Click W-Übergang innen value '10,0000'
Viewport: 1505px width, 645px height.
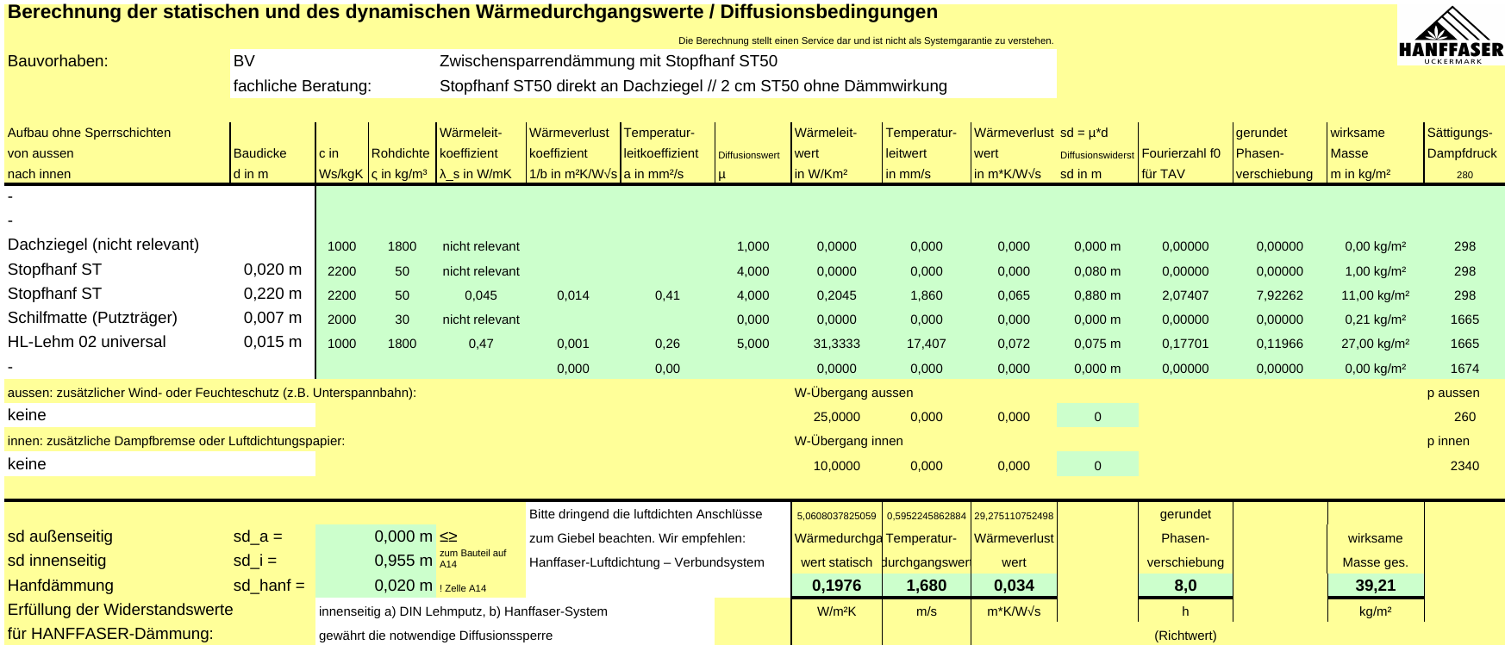[x=836, y=466]
